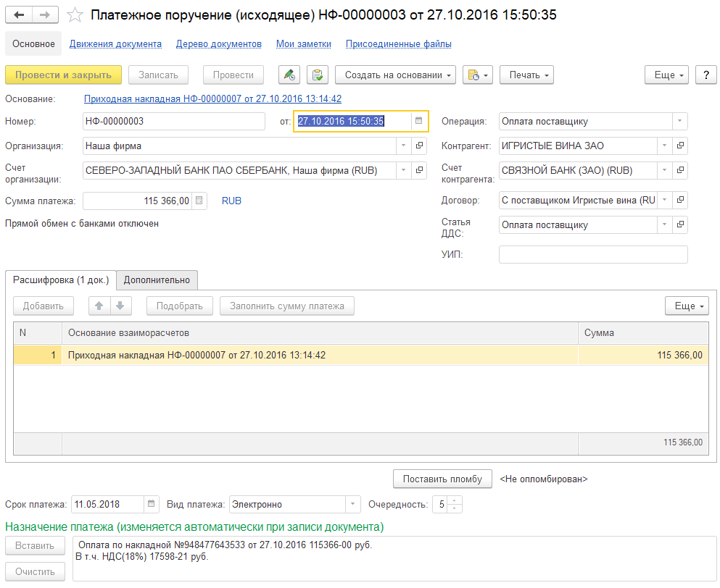Image resolution: width=720 pixels, height=588 pixels.
Task: Open calculator icon in payment amount field
Action: 201,201
